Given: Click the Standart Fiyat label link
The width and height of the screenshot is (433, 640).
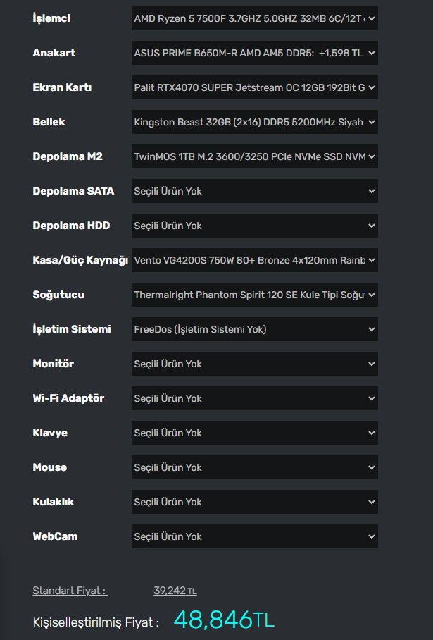Looking at the screenshot, I should [x=70, y=591].
